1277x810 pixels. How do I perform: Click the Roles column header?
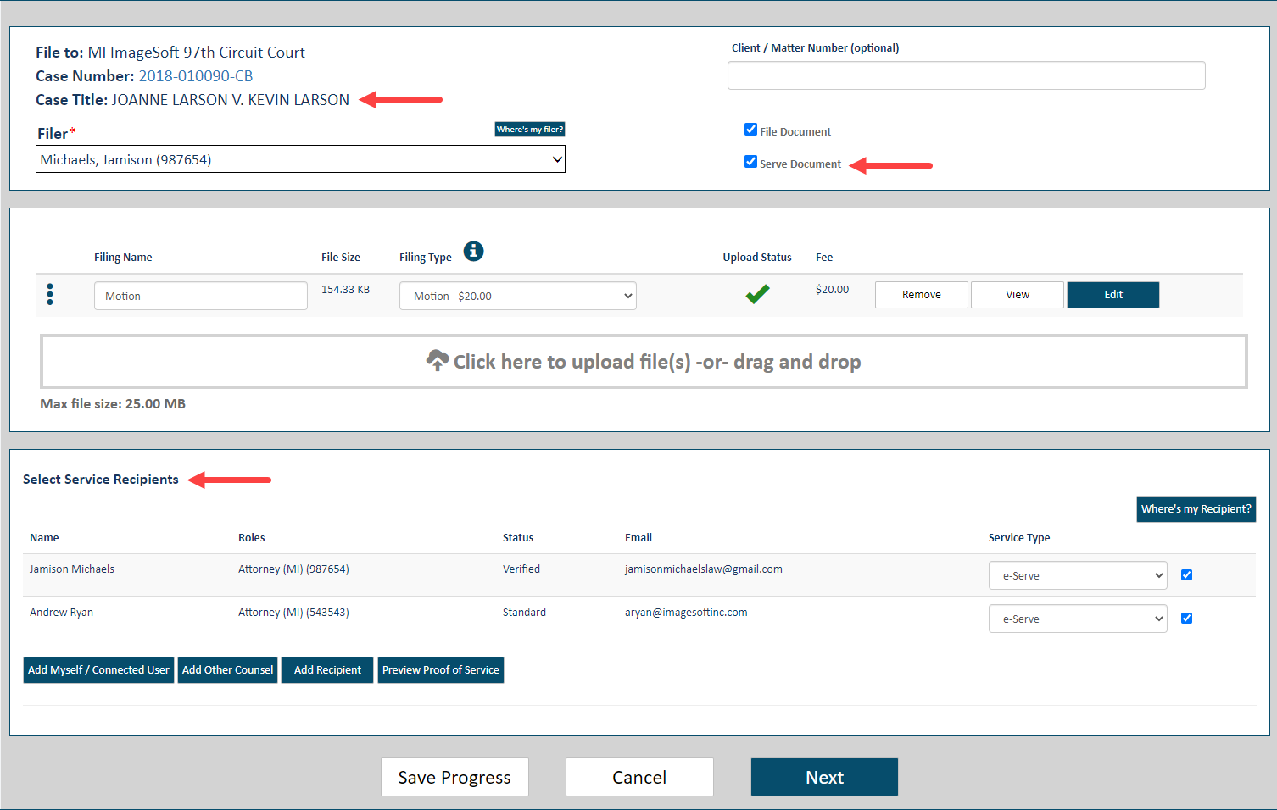point(252,538)
